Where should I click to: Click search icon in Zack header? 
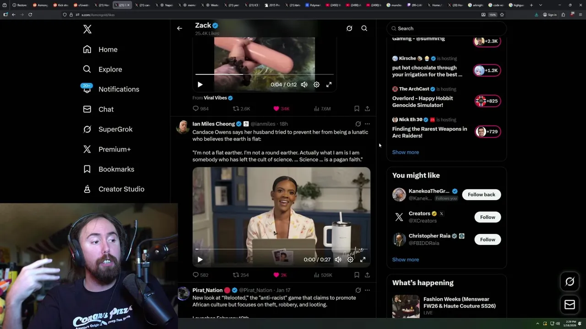tap(364, 28)
